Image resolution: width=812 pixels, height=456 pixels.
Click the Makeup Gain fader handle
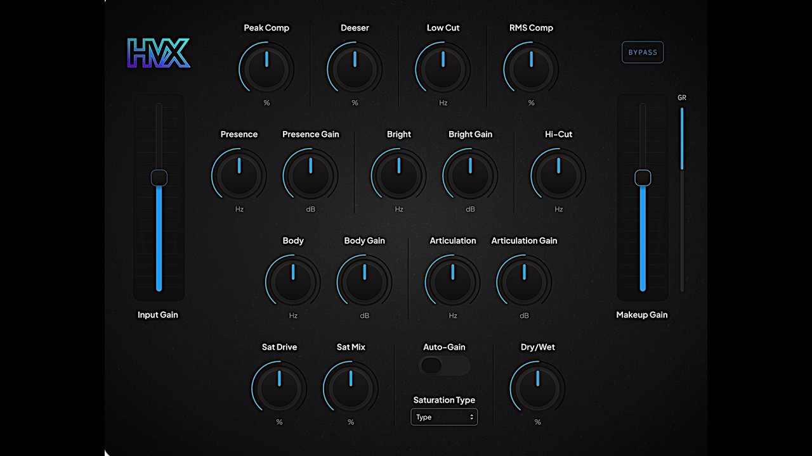[643, 178]
